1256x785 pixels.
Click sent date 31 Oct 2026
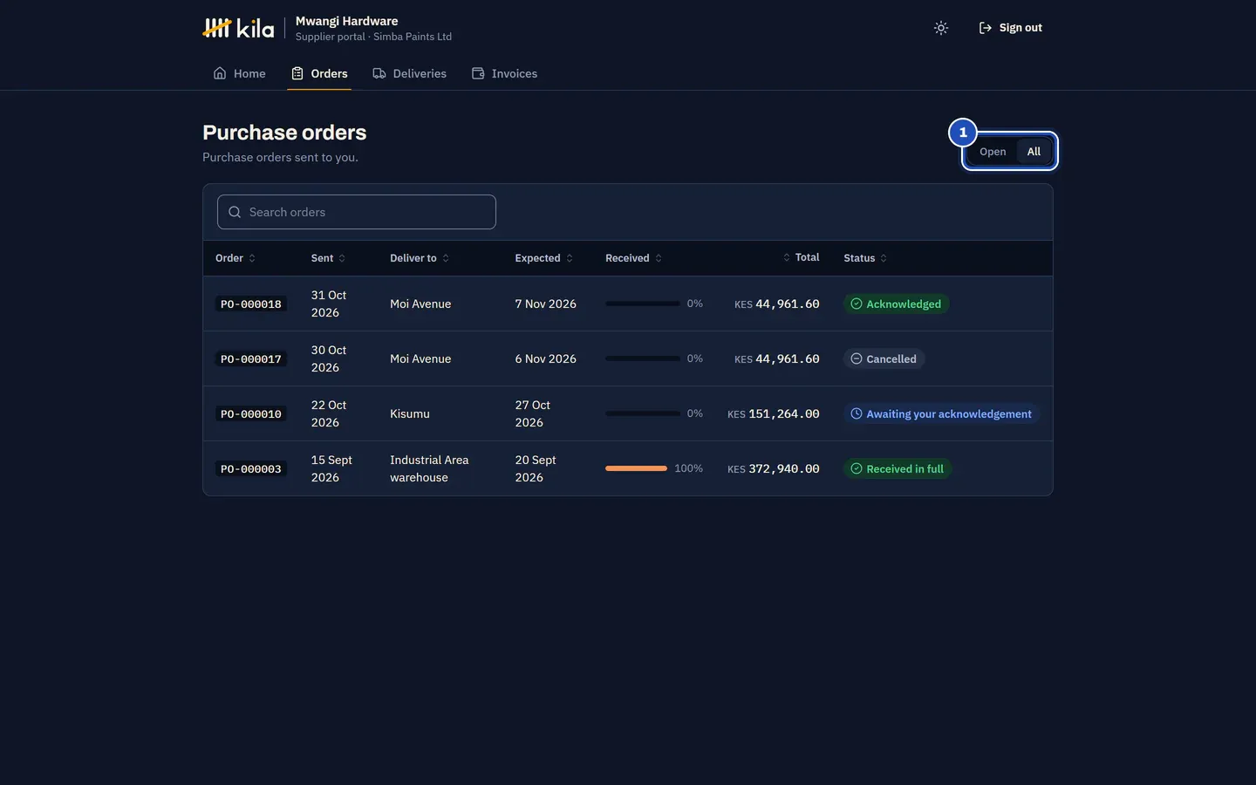coord(329,304)
